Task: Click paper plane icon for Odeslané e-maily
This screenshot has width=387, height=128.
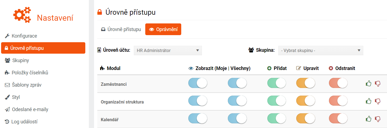Action: click(x=7, y=109)
